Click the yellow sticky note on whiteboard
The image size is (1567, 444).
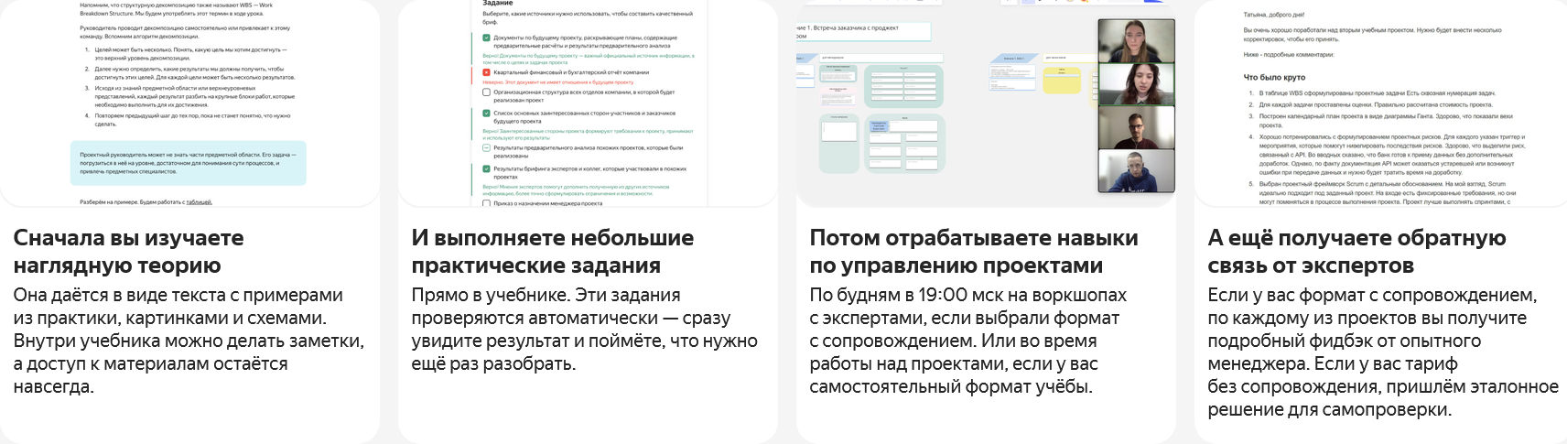1062,79
